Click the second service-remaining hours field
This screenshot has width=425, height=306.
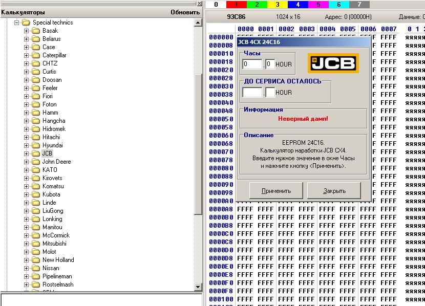pyautogui.click(x=270, y=92)
